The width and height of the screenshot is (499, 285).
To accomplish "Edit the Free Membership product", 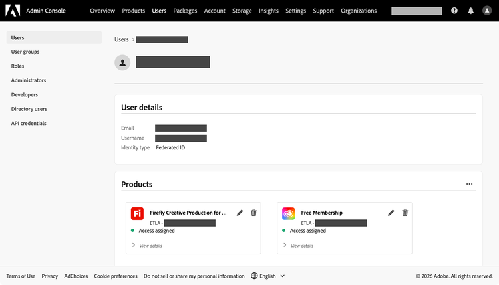I will tap(391, 213).
